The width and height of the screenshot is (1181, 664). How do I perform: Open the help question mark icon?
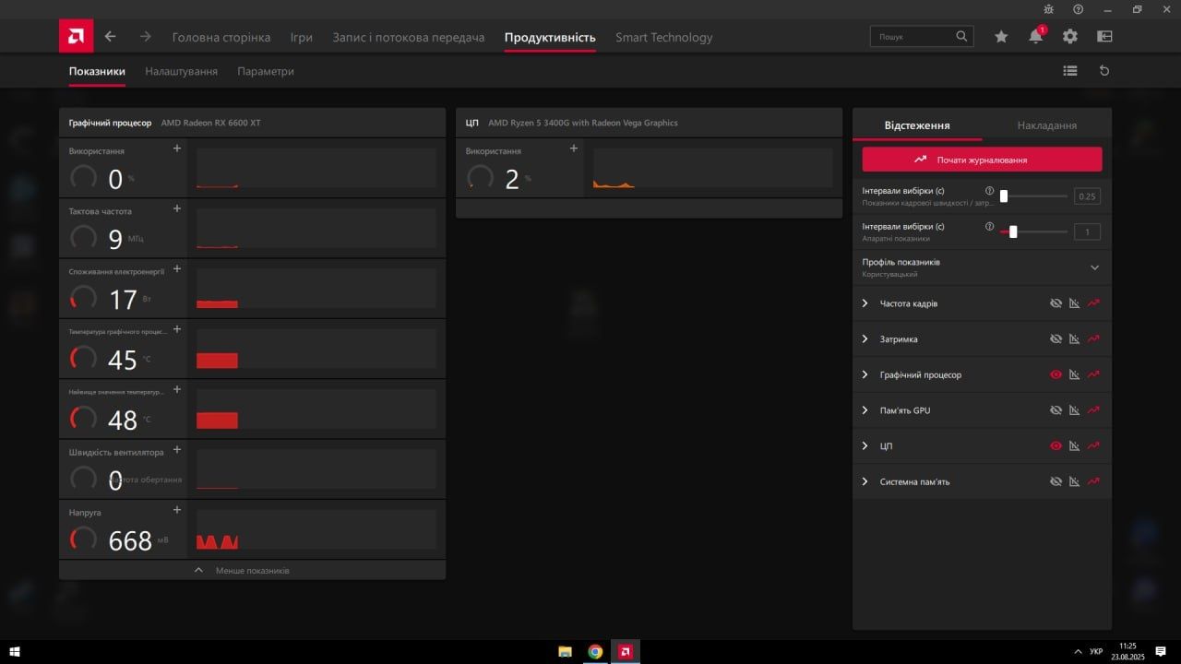click(x=1079, y=9)
